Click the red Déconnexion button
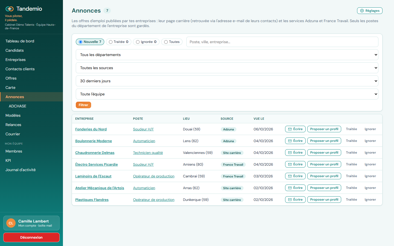This screenshot has width=394, height=246. pos(31,237)
